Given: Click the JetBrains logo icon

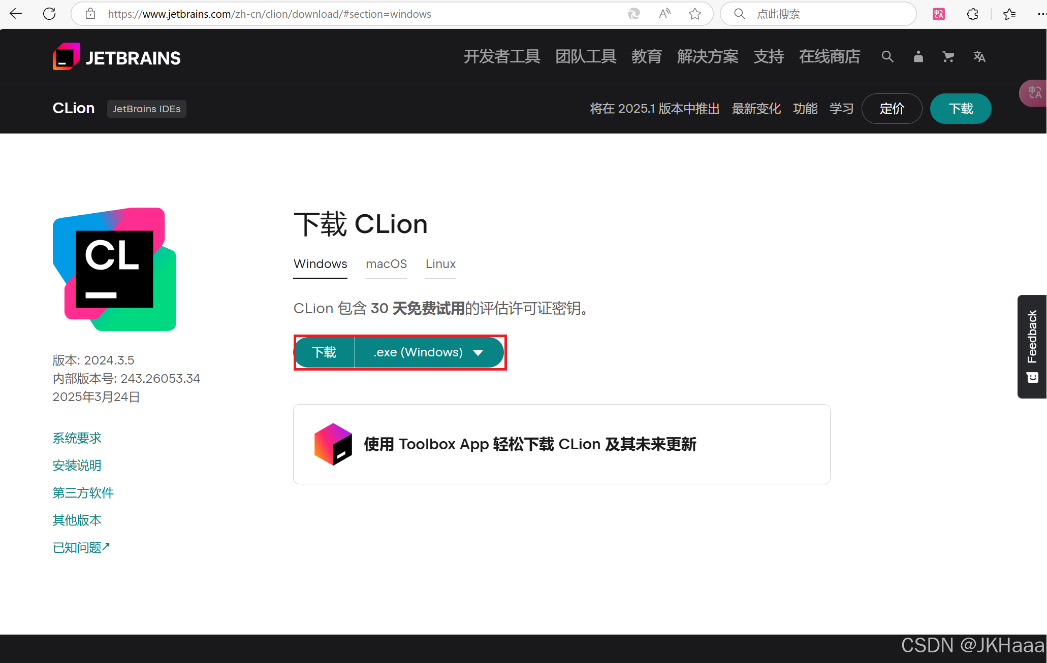Looking at the screenshot, I should [66, 57].
